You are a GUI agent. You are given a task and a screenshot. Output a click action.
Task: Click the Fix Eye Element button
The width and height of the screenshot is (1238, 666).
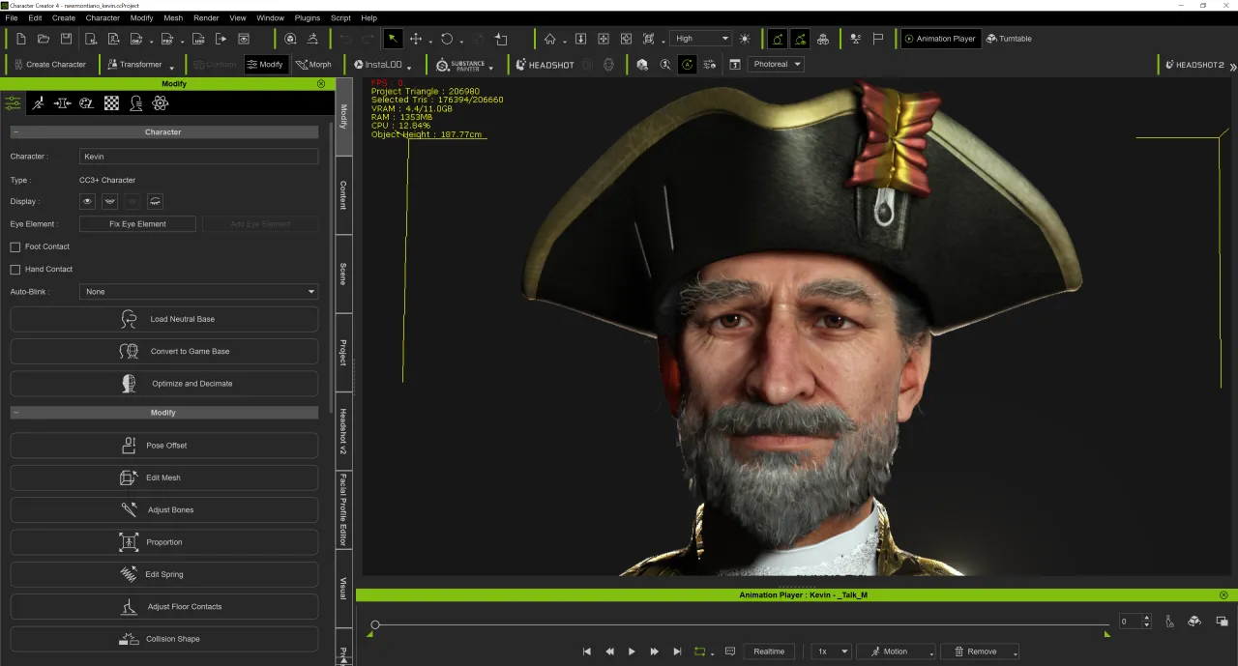pyautogui.click(x=137, y=223)
